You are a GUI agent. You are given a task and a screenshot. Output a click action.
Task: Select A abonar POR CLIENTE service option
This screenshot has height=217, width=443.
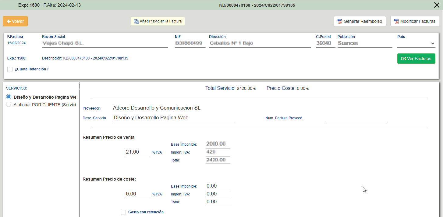coord(9,105)
